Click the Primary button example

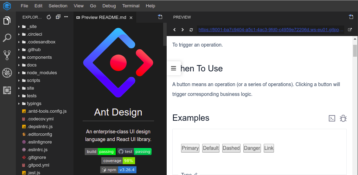click(190, 148)
